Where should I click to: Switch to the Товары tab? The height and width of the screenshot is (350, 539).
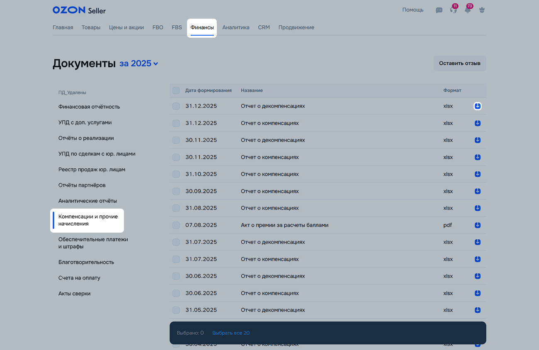pos(91,27)
